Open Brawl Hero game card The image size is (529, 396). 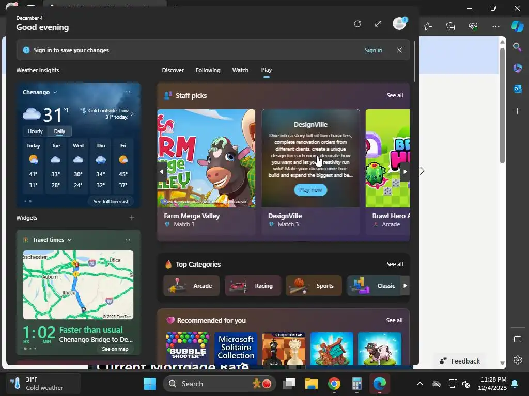pyautogui.click(x=387, y=171)
